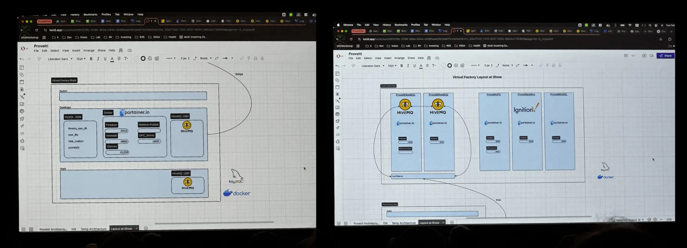
Task: Start presentation mode icon on right screen
Action: coord(644,56)
